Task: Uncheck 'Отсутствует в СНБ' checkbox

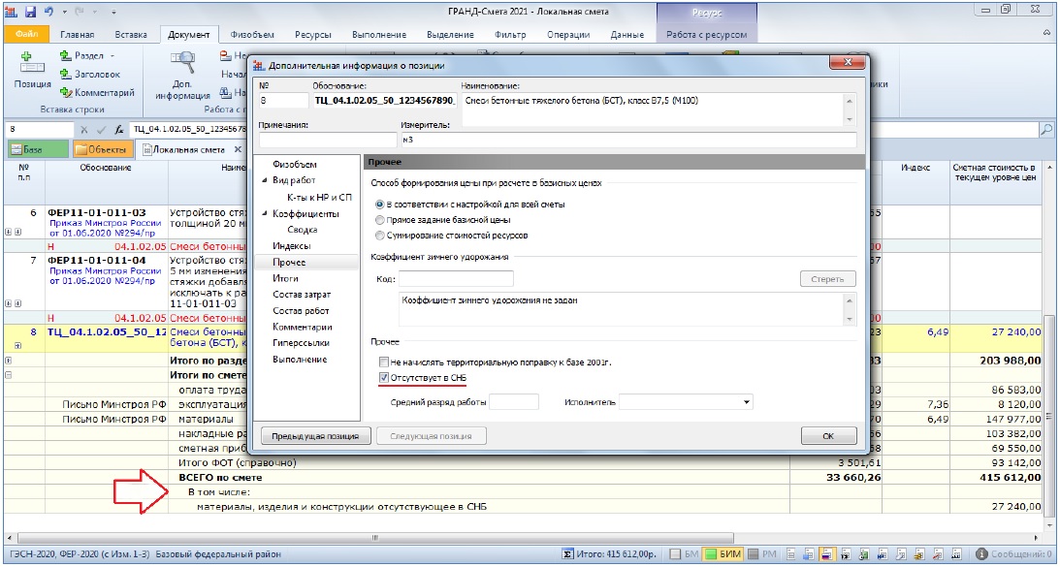Action: click(384, 378)
